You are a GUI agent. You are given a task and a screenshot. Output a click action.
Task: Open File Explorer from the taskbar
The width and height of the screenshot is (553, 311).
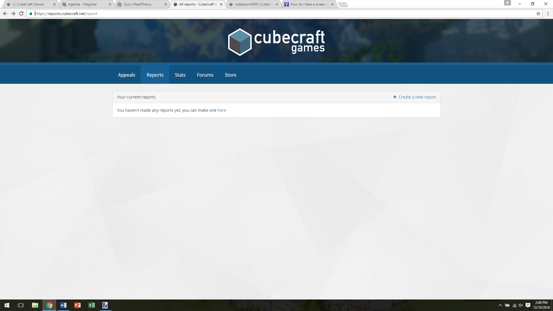click(35, 305)
